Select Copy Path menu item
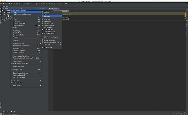The image size is (188, 115). [x=26, y=21]
